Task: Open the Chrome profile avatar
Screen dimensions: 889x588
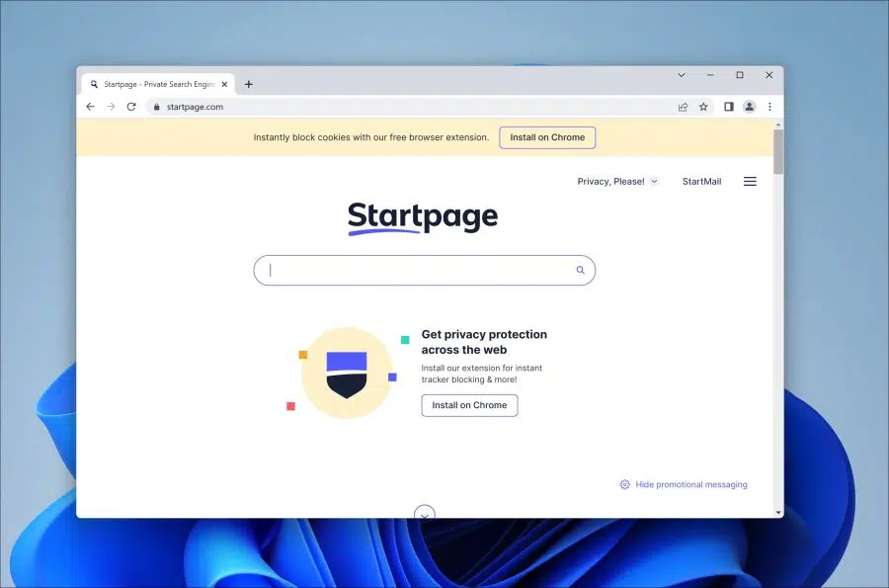Action: coord(749,107)
